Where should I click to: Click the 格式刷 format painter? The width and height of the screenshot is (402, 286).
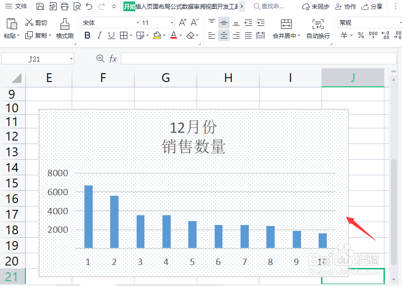coord(65,28)
